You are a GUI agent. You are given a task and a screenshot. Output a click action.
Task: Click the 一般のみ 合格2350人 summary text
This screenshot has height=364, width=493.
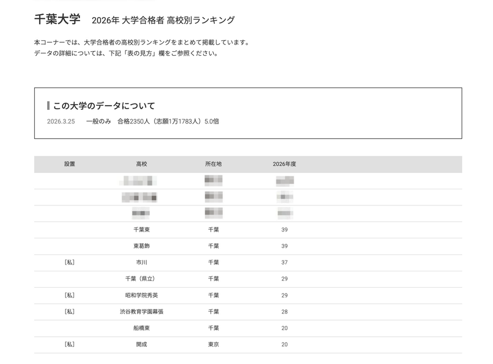(153, 122)
